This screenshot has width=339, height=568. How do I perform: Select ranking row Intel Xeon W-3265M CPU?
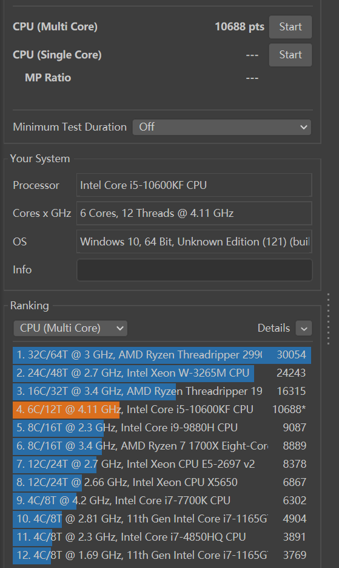(x=162, y=373)
